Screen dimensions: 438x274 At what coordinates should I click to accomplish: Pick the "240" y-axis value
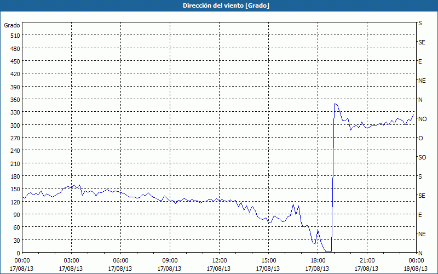point(15,151)
